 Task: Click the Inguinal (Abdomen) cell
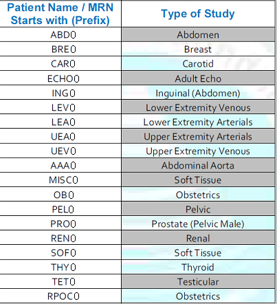point(198,93)
